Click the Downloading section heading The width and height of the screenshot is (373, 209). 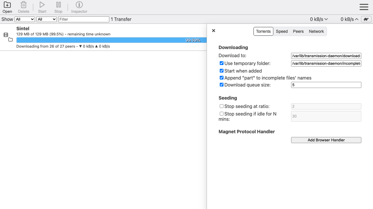point(233,47)
